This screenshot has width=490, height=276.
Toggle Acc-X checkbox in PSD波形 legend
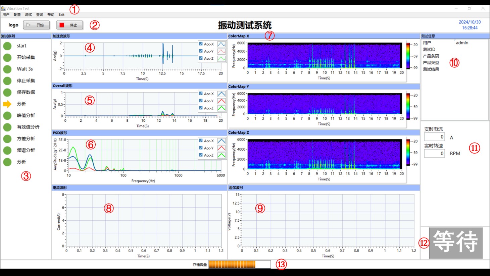[x=201, y=141]
